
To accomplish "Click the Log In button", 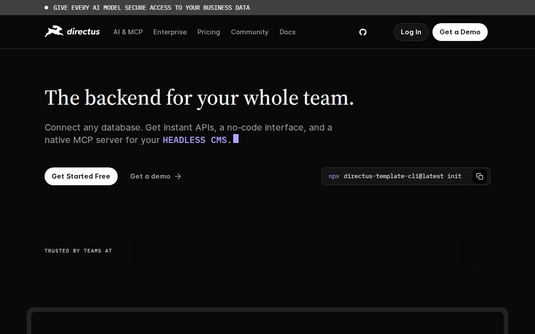I will (x=411, y=32).
